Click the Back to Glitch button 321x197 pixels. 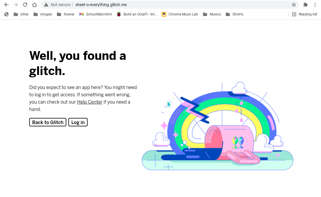[x=48, y=122]
